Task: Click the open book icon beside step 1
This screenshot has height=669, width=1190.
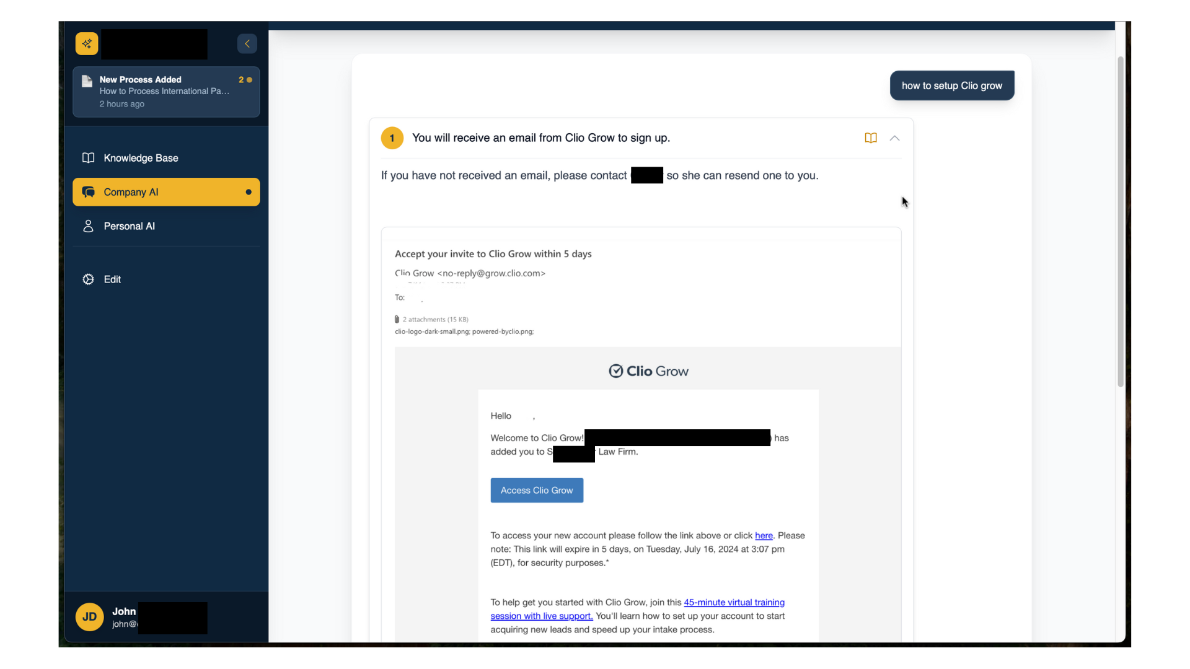Action: coord(870,138)
